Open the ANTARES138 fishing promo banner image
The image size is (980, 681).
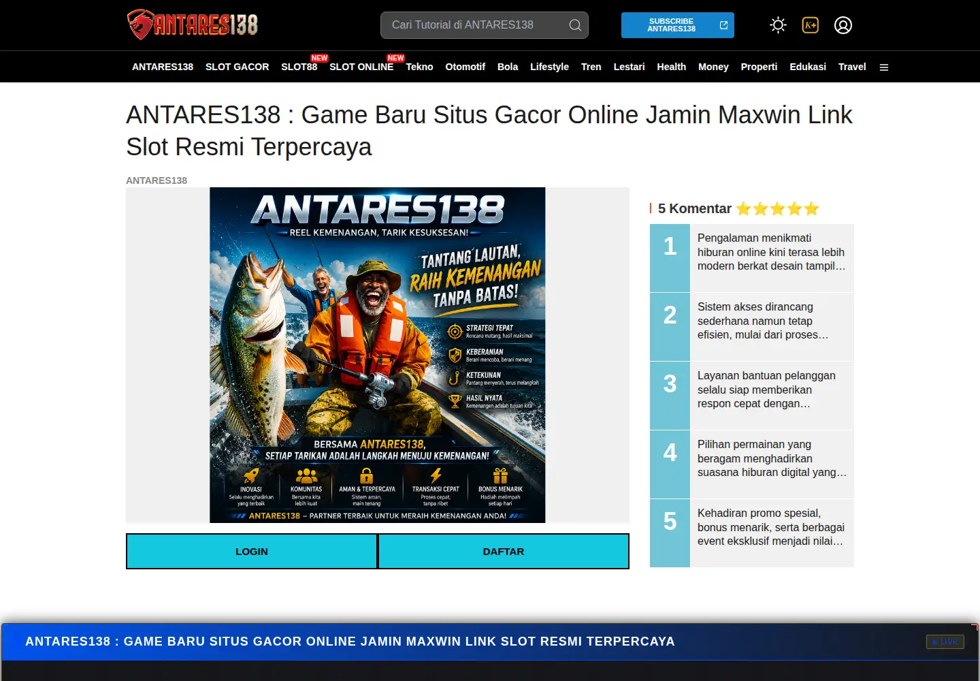click(x=378, y=355)
